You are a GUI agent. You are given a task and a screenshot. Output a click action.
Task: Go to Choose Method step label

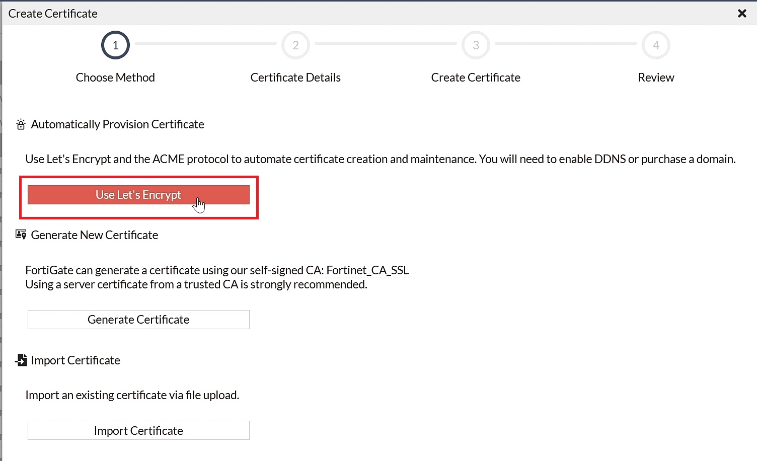[115, 78]
